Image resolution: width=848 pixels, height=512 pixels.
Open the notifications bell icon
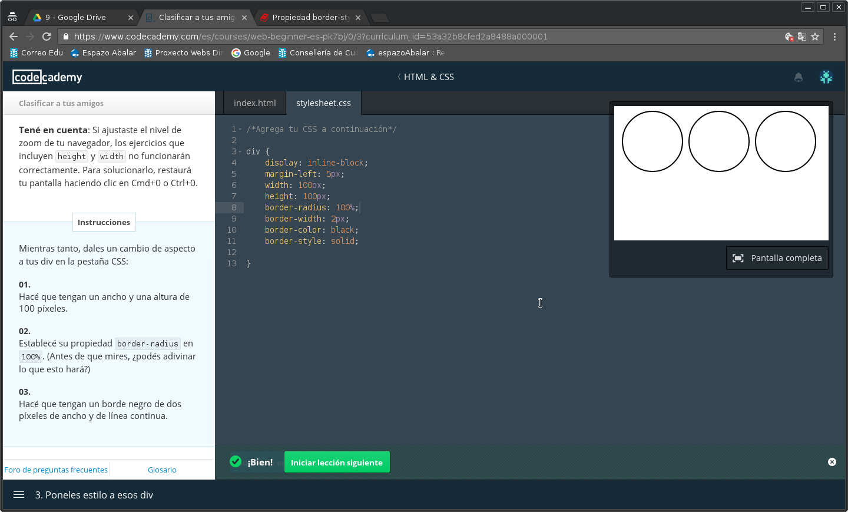pyautogui.click(x=799, y=77)
